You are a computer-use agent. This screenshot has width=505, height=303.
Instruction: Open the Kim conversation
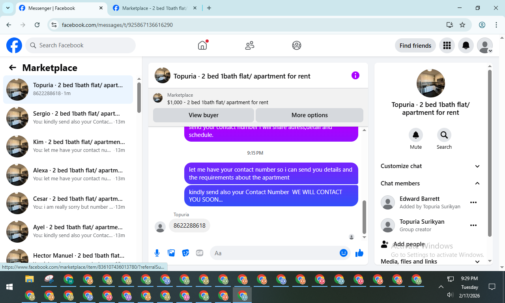click(68, 146)
